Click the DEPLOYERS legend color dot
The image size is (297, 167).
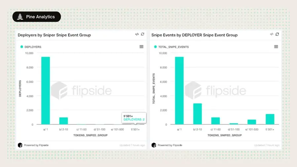[21, 47]
